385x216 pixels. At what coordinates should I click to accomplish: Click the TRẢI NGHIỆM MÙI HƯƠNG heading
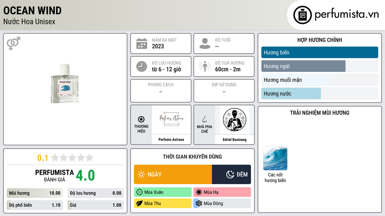[320, 112]
